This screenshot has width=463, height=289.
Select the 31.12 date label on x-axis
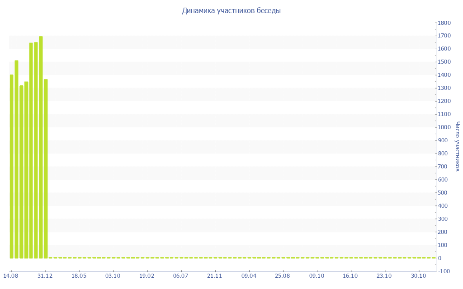pos(45,276)
